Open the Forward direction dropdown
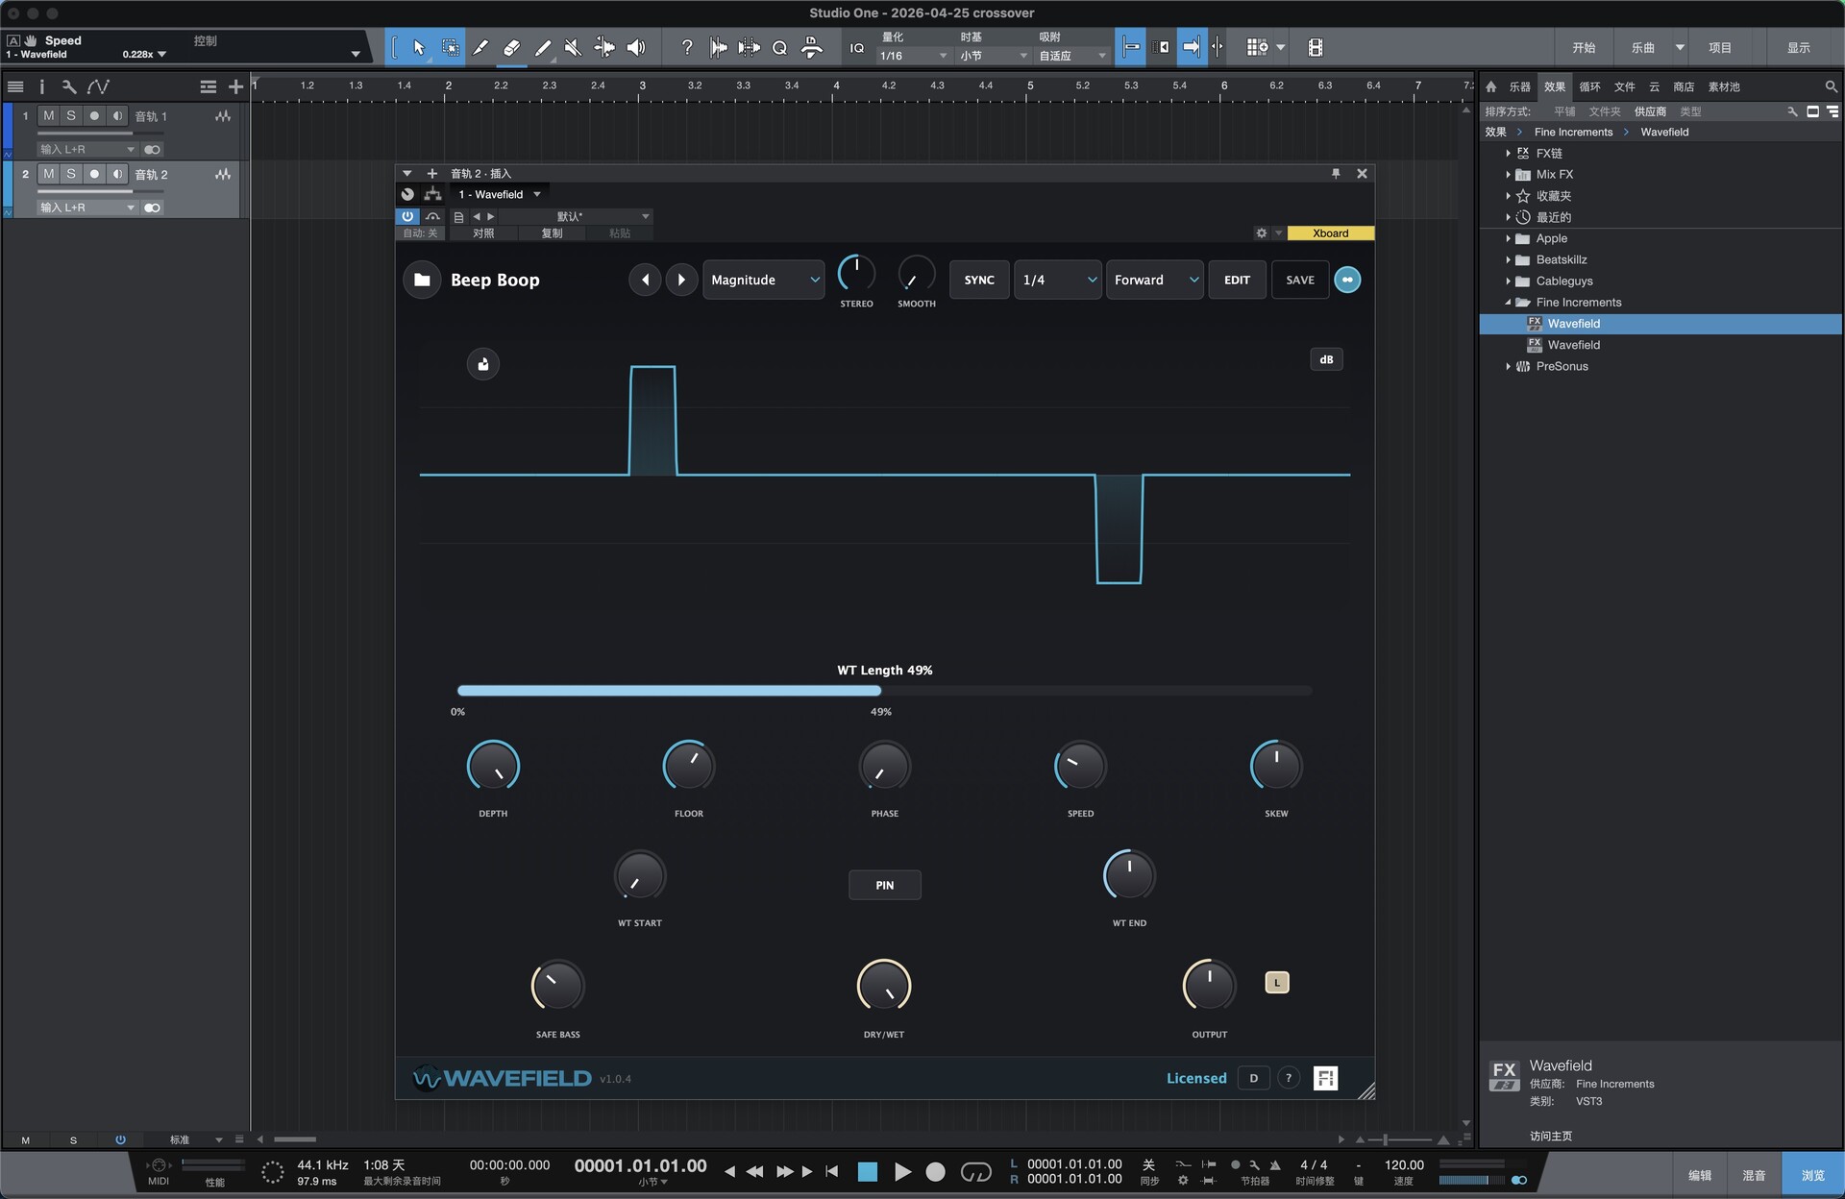This screenshot has height=1199, width=1845. (x=1155, y=280)
